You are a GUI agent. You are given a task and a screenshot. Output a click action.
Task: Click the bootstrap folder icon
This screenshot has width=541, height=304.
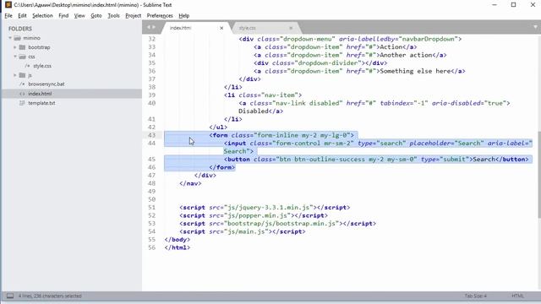click(23, 47)
